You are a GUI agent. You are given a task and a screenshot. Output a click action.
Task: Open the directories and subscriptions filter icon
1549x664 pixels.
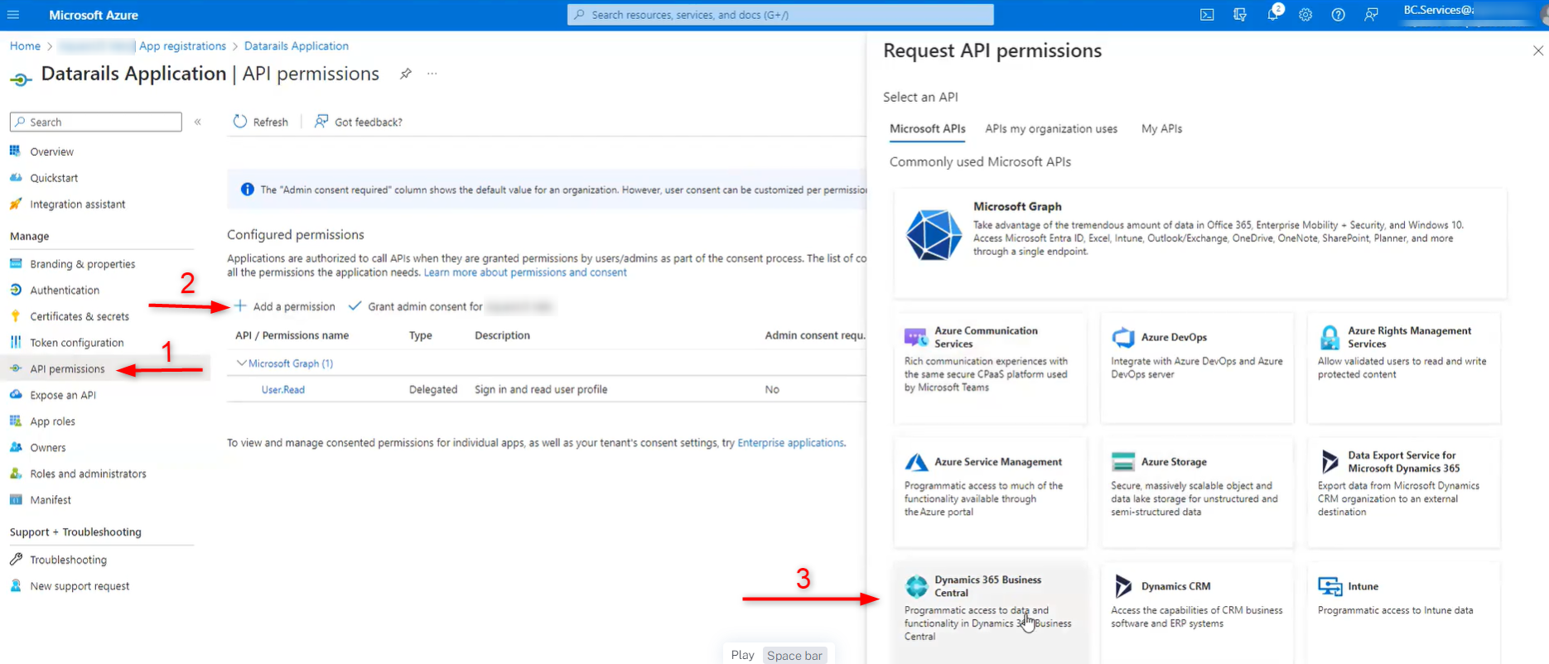1240,15
